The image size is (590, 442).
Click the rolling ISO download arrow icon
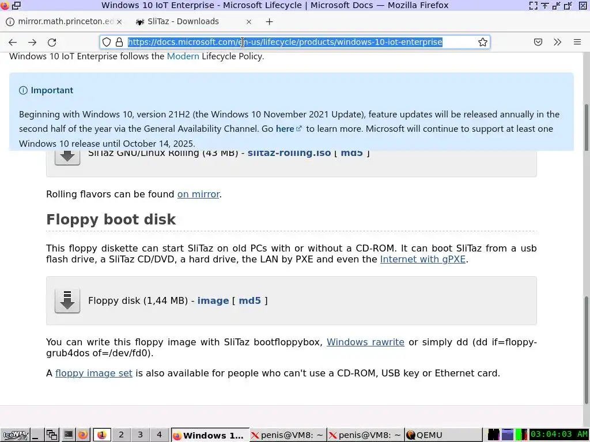(67, 157)
